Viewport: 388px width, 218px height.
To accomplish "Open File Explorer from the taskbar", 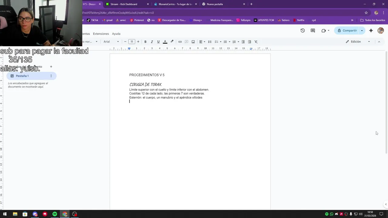I will click(x=15, y=214).
